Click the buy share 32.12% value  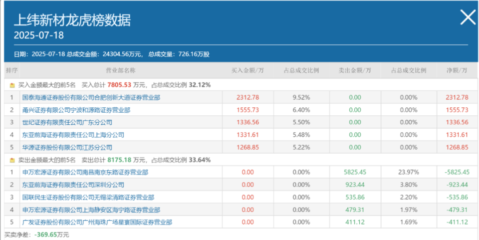[x=200, y=85]
